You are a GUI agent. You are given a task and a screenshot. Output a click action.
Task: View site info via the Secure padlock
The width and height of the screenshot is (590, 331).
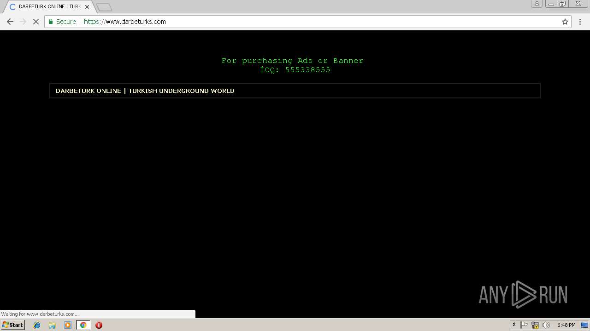point(62,22)
